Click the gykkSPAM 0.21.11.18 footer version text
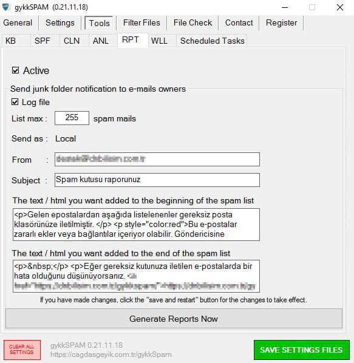Viewport: 354px width, 363px height. 86,345
